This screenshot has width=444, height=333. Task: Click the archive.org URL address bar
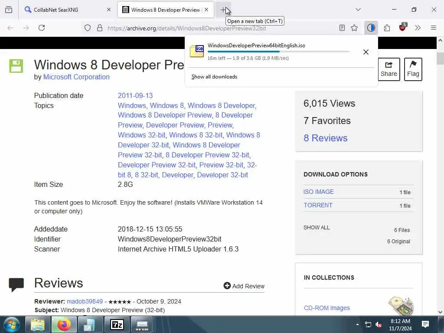187,28
